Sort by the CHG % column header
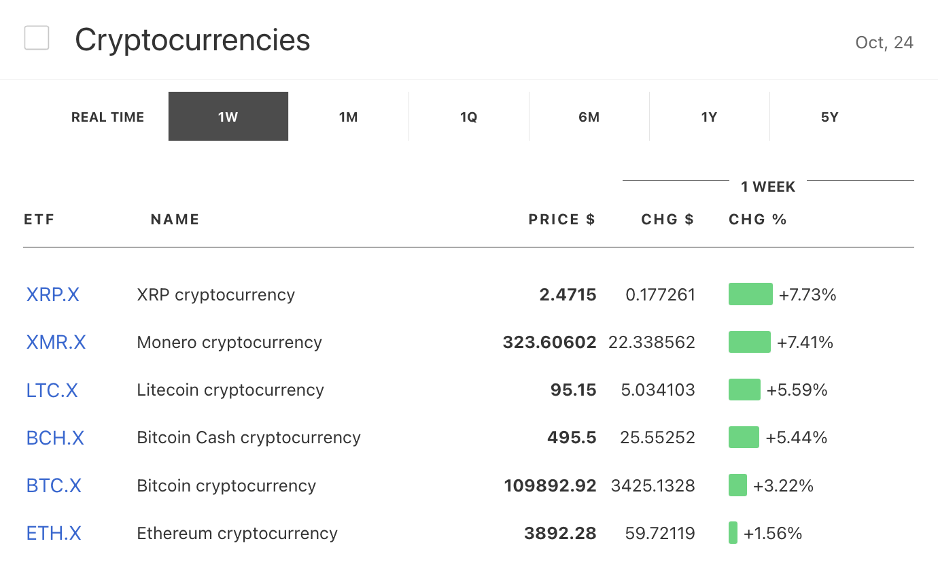The height and width of the screenshot is (586, 938). coord(757,220)
